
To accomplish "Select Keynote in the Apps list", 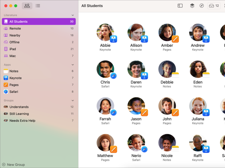I will click(15, 78).
